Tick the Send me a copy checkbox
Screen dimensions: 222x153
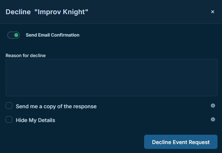9,106
